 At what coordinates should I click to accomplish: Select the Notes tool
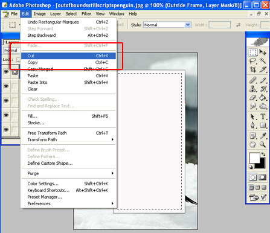(x=253, y=136)
